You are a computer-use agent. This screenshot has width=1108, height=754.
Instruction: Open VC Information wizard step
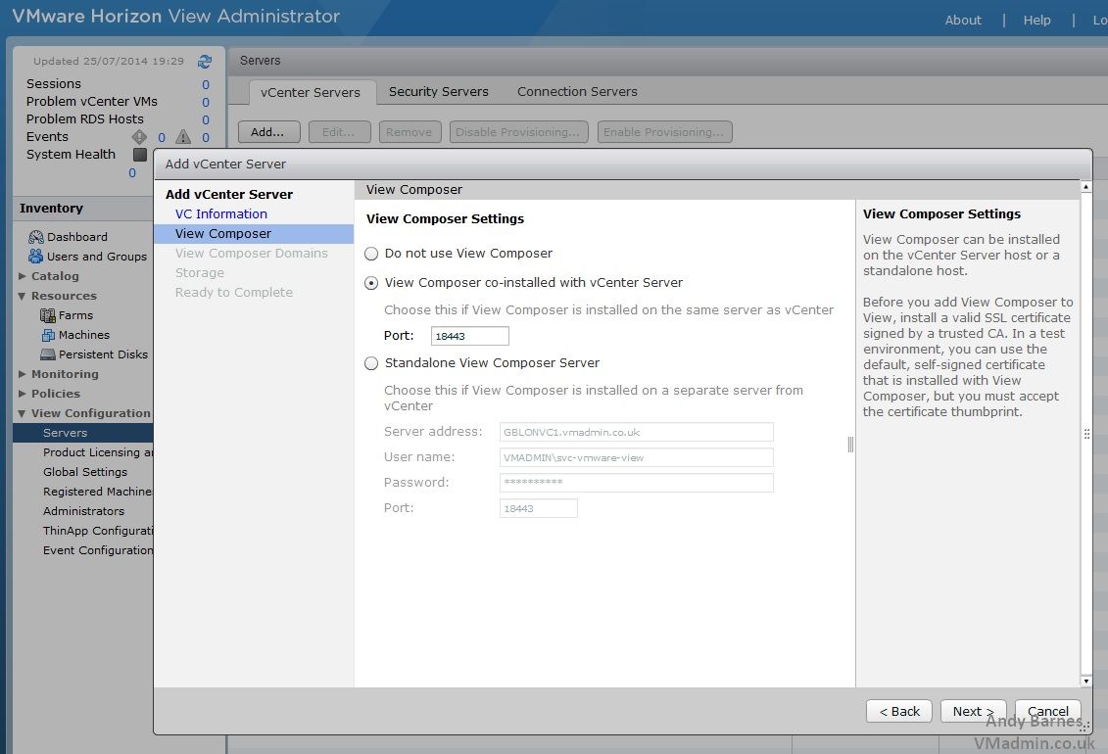pyautogui.click(x=221, y=213)
